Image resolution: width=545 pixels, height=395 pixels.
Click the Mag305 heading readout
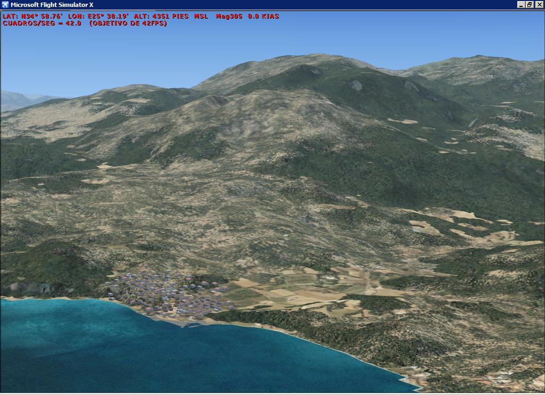tap(229, 16)
